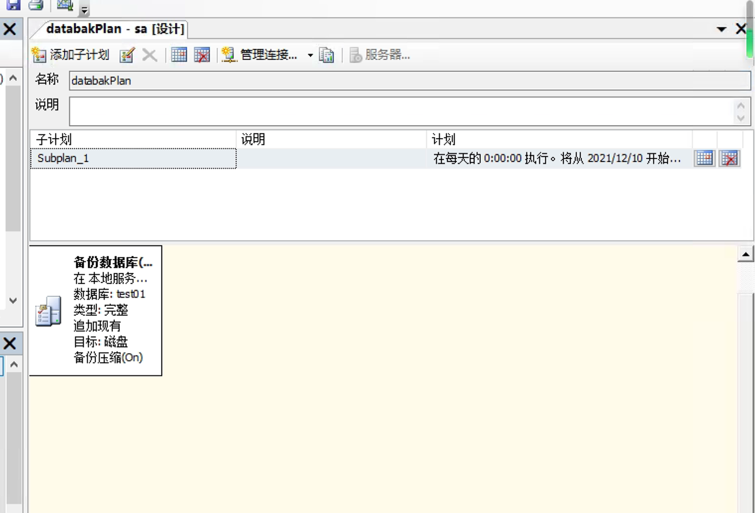Click the save floppy disk icon
The image size is (755, 513).
pos(13,5)
